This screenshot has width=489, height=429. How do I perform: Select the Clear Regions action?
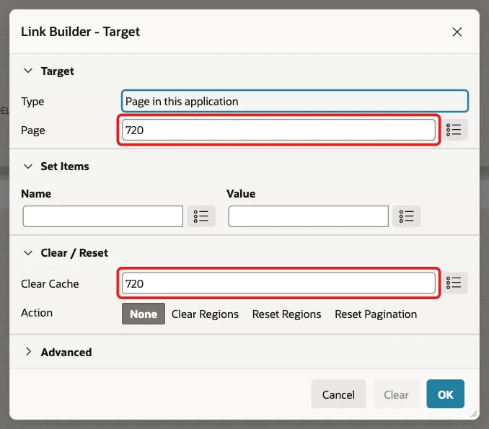coord(205,314)
